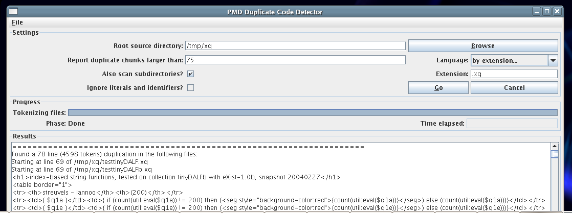
Task: Click the result line containing '$q1e'
Action: pyautogui.click(x=278, y=208)
